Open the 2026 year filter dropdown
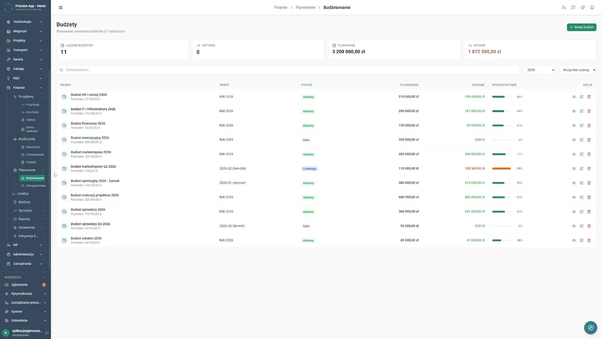602x339 pixels. [539, 70]
